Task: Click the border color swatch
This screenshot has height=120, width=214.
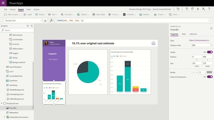Action: [x=209, y=72]
